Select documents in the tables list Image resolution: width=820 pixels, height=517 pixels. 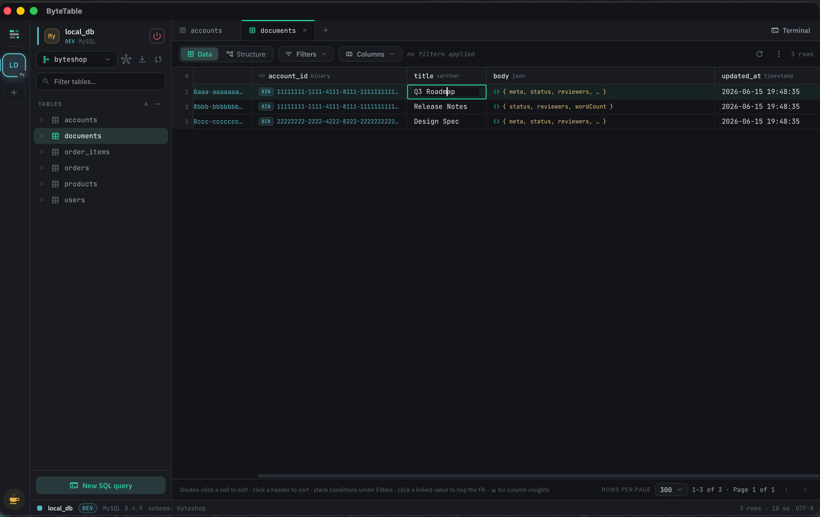101,136
